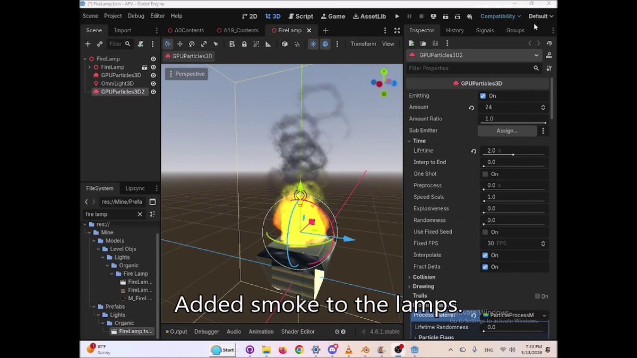This screenshot has height=358, width=637.
Task: Revert the Amount value arrow icon
Action: (471, 108)
